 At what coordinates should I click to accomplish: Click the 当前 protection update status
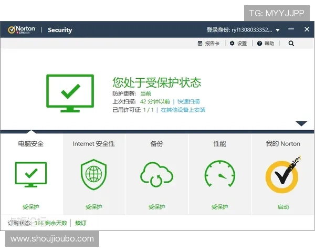tap(145, 93)
